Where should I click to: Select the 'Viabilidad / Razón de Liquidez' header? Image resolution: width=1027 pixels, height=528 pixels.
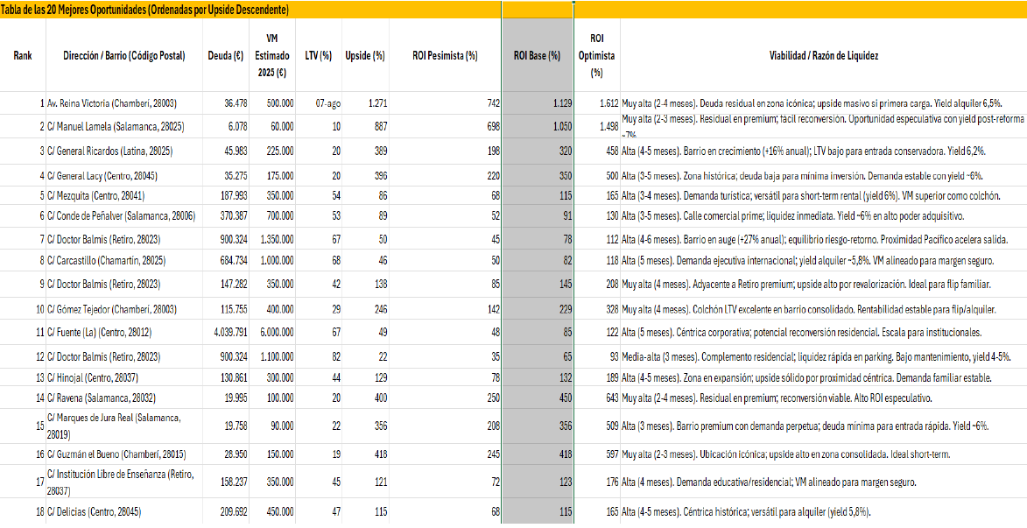[x=822, y=55]
